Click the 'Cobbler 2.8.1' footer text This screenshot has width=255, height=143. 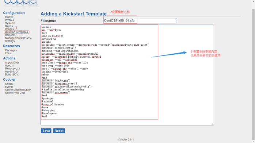point(126,139)
